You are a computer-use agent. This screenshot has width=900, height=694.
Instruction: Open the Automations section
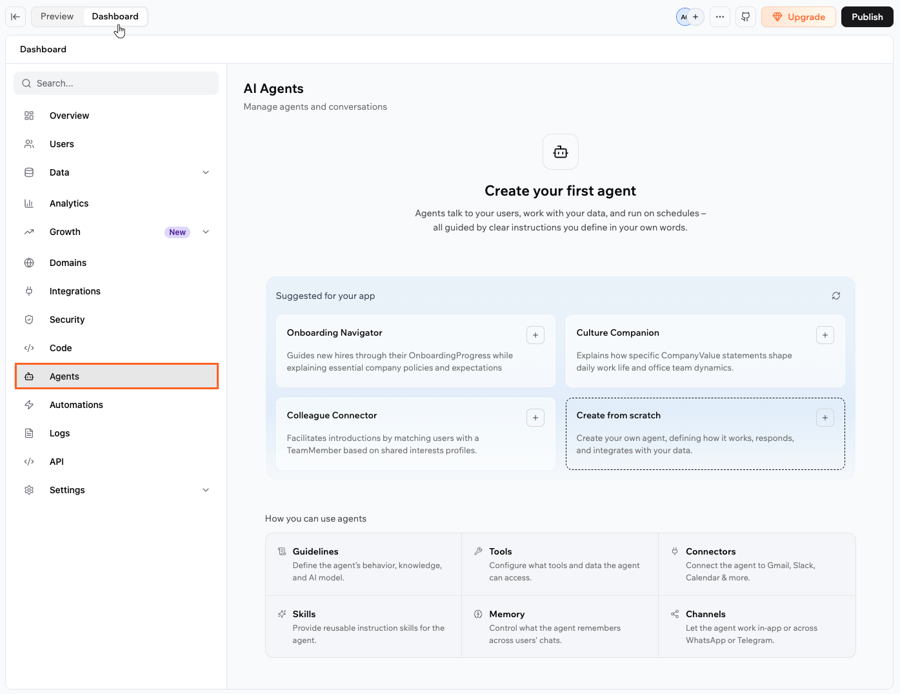[116, 405]
